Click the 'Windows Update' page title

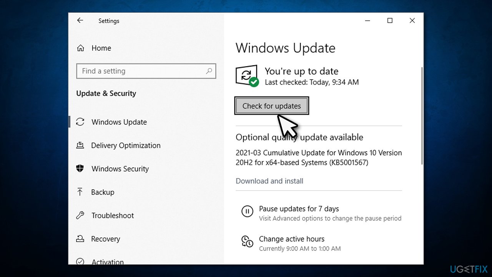tap(286, 48)
